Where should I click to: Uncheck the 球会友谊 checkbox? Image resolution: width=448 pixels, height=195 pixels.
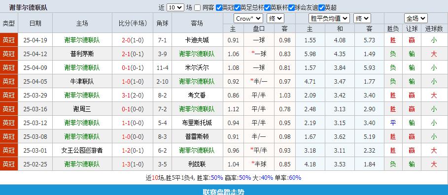pyautogui.click(x=291, y=8)
